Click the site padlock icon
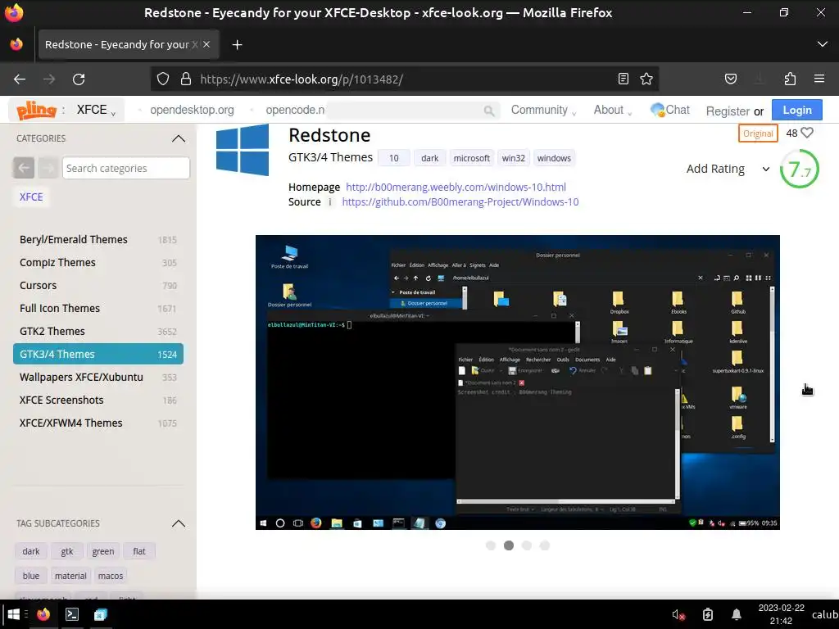The height and width of the screenshot is (629, 839). coord(186,79)
